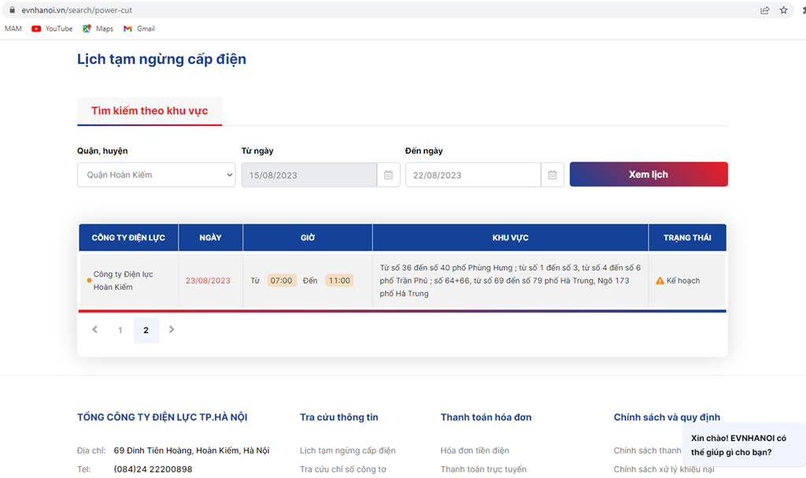The image size is (806, 478).
Task: Open Lịch tạm ngừng cấp điện footer link
Action: click(347, 450)
